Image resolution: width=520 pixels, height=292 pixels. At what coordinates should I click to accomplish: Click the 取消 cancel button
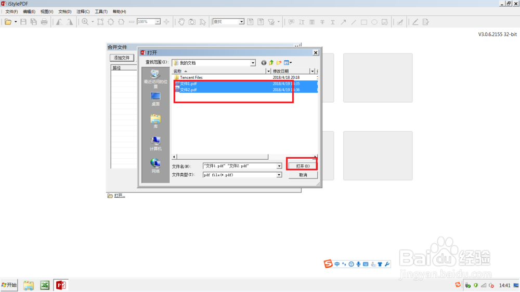coord(303,175)
